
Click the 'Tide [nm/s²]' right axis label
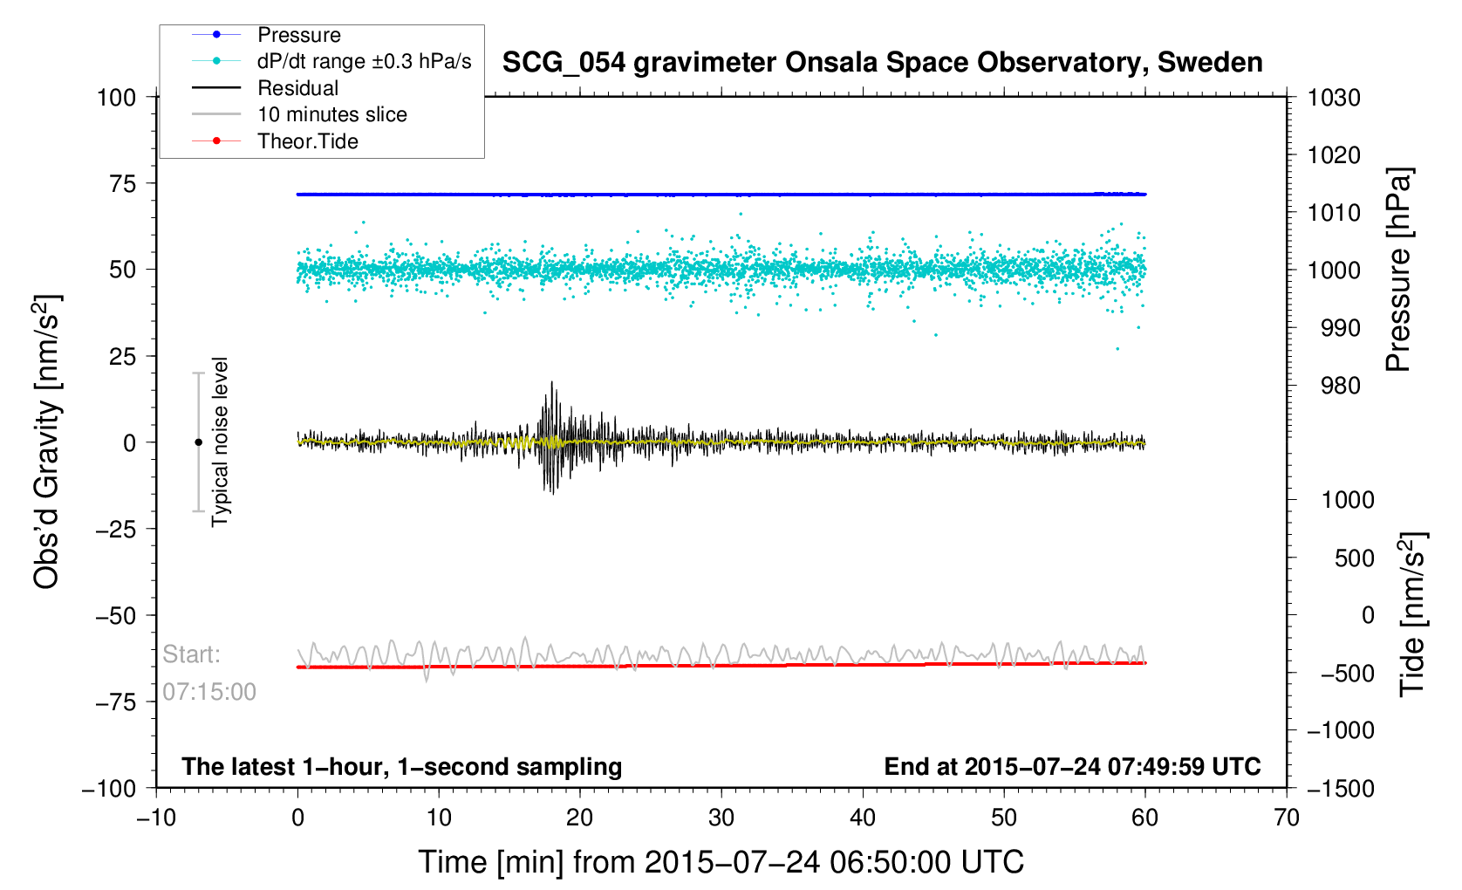[1411, 613]
